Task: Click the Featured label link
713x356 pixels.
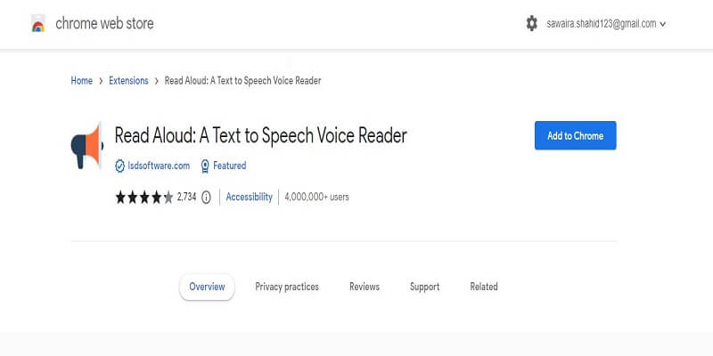Action: [x=230, y=166]
